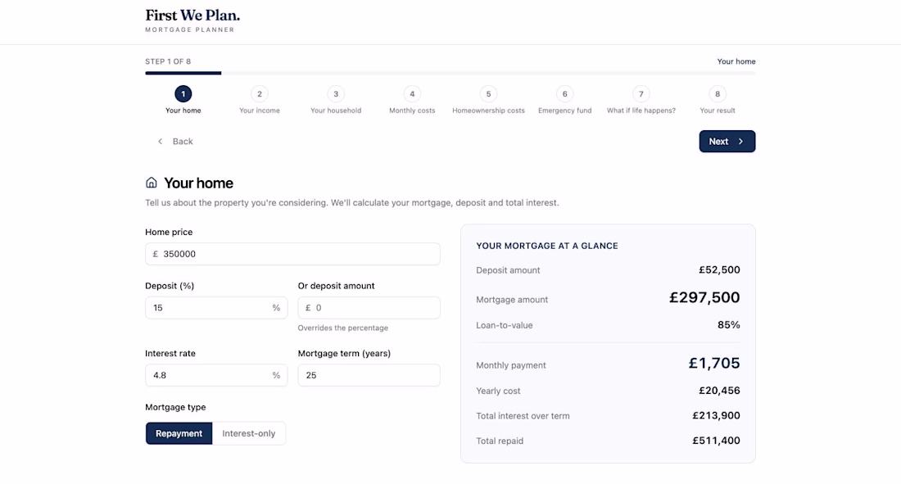Screen dimensions: 901x484
Task: Select step 4 Monthly costs circle
Action: (x=412, y=93)
